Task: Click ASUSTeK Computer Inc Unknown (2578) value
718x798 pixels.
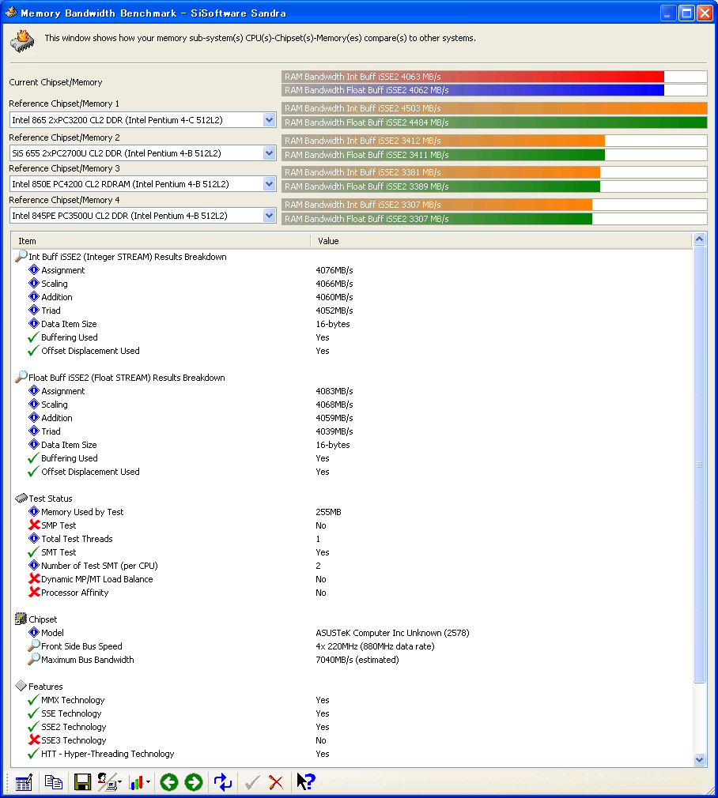Action: click(392, 633)
